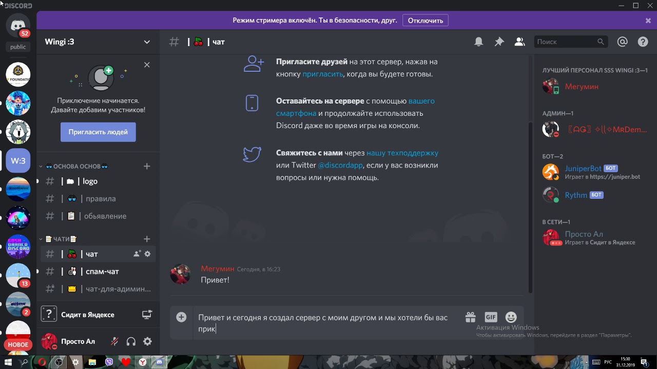
Task: Open the чат-для-админ channel
Action: click(98, 289)
